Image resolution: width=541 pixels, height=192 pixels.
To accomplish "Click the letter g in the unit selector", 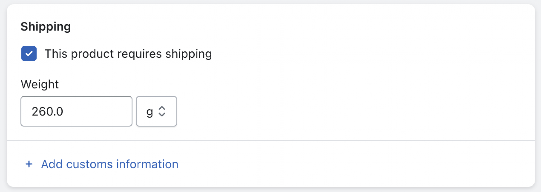I will 150,112.
